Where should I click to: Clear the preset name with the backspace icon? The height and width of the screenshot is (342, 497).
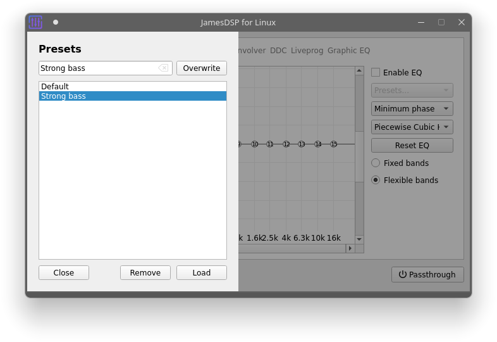(x=163, y=68)
